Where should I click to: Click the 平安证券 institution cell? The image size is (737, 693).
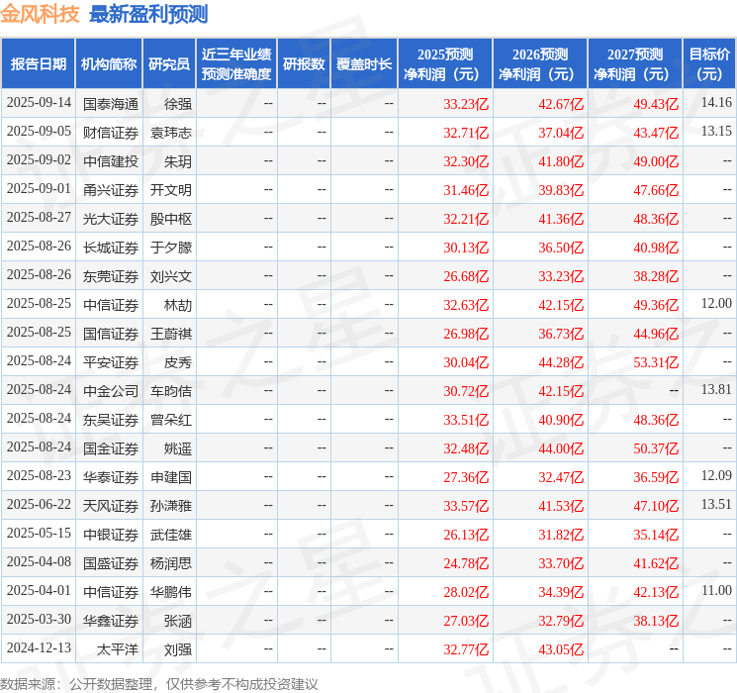(111, 362)
